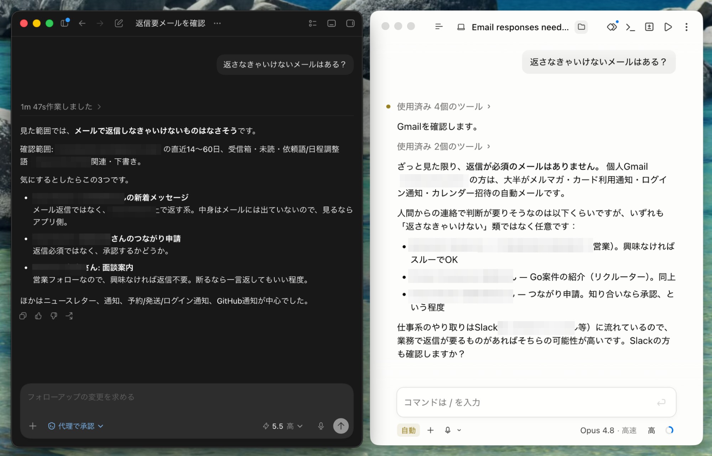The height and width of the screenshot is (456, 712).
Task: Submit with the return arrow in light input
Action: coord(661,402)
